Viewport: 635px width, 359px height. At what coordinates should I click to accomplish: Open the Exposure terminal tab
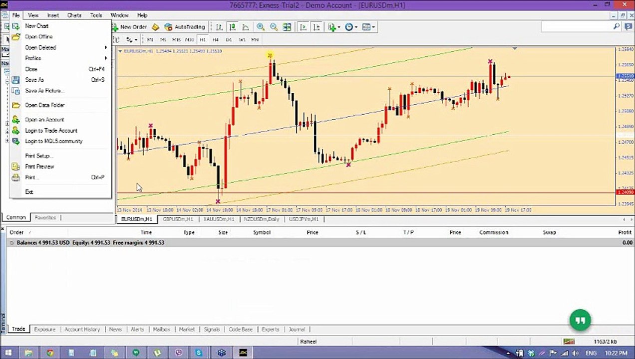coord(44,330)
